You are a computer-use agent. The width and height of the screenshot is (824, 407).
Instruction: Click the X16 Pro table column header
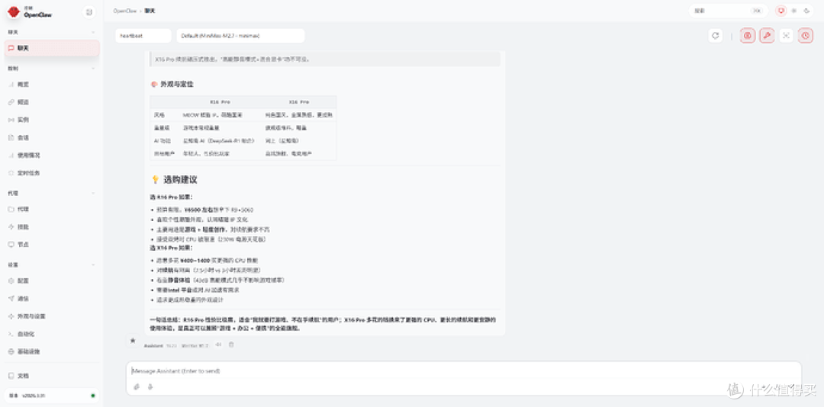(299, 102)
